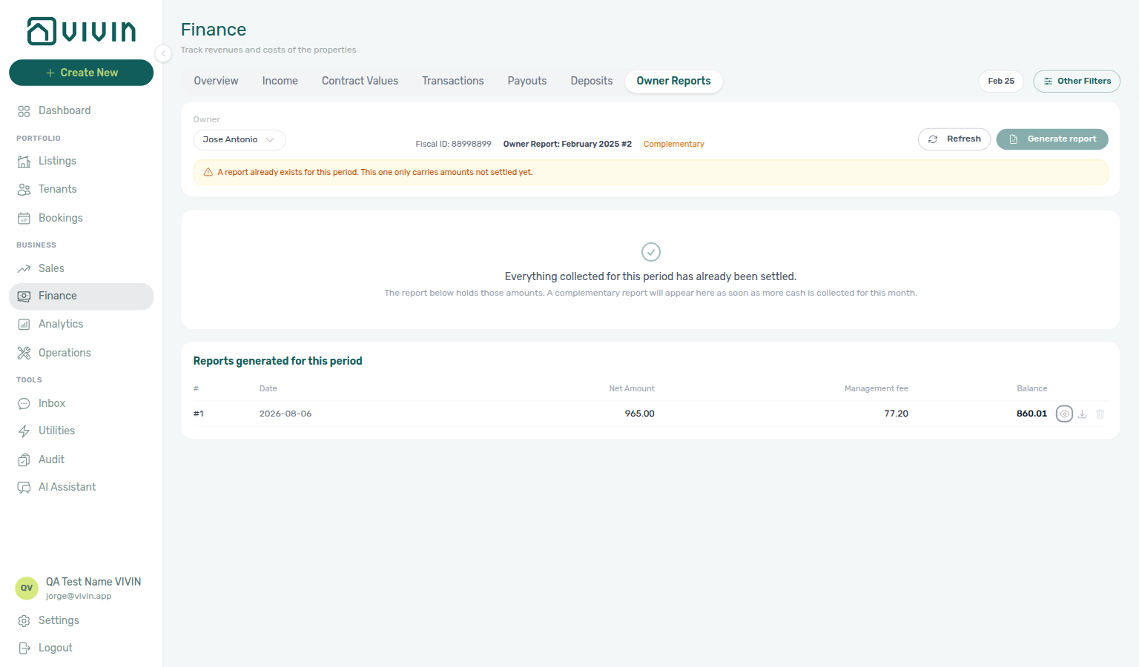This screenshot has height=667, width=1139.
Task: Click the Net Amount value 965.00
Action: tap(639, 414)
